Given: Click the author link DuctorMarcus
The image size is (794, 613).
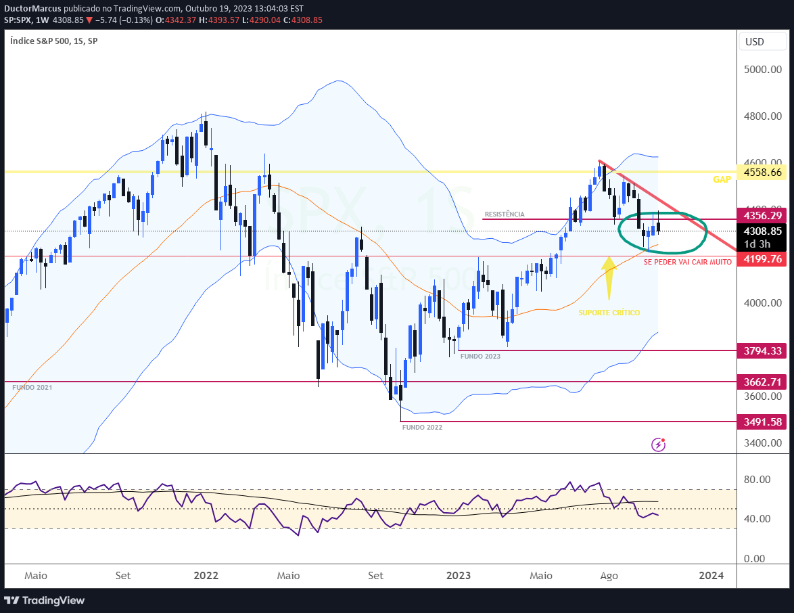Looking at the screenshot, I should [32, 8].
